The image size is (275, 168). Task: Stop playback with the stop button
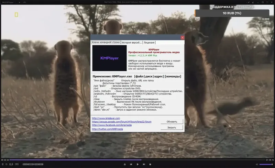150,164
